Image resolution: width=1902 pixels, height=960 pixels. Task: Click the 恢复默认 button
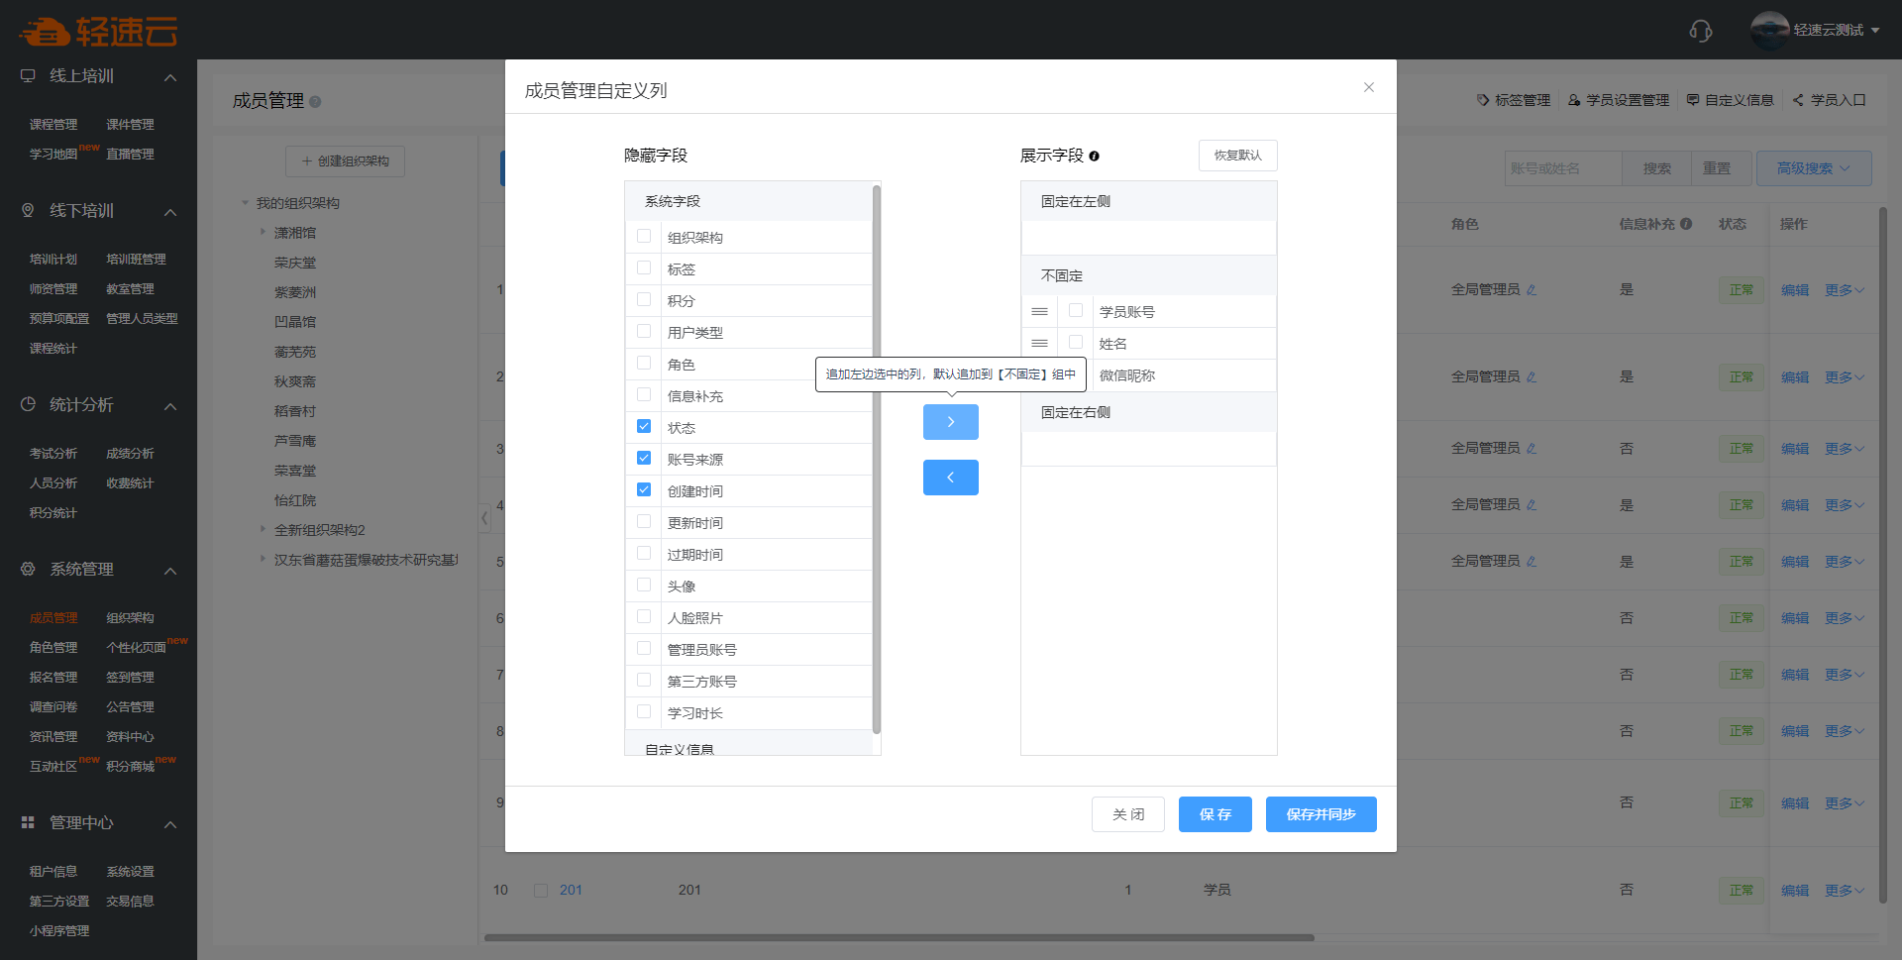click(x=1237, y=156)
